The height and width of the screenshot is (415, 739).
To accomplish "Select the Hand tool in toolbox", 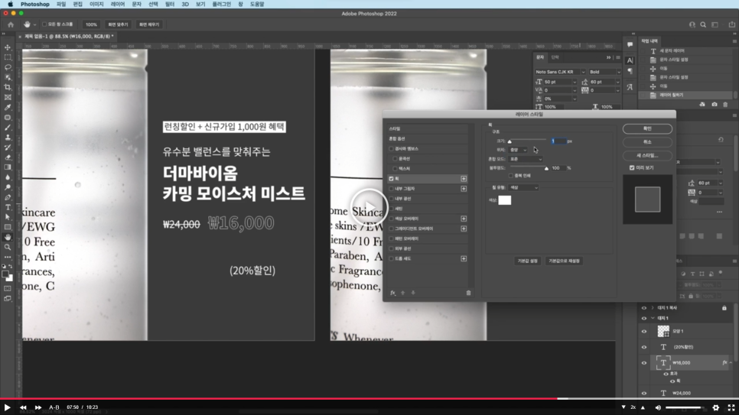I will (8, 237).
